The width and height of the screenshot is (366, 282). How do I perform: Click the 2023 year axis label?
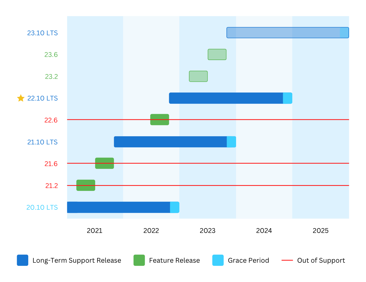pyautogui.click(x=208, y=231)
